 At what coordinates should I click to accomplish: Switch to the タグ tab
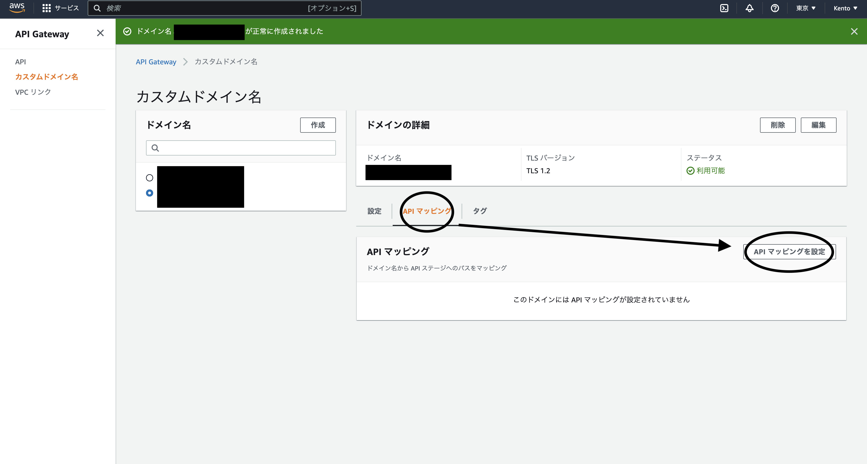pos(479,211)
